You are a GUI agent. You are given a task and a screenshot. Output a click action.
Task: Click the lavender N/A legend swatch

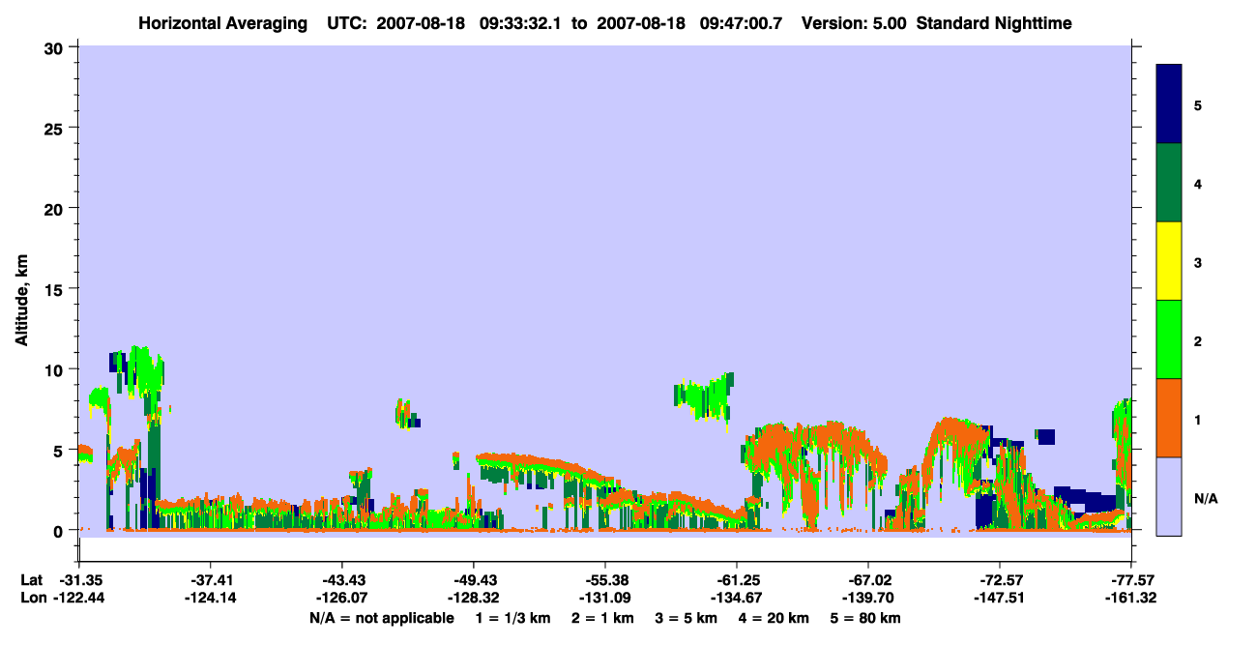point(1169,496)
